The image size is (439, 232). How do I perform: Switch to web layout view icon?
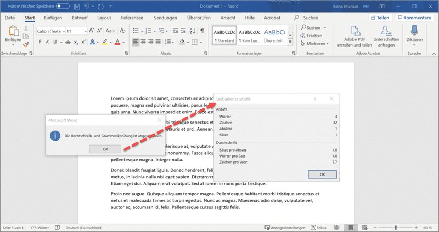pos(364,228)
